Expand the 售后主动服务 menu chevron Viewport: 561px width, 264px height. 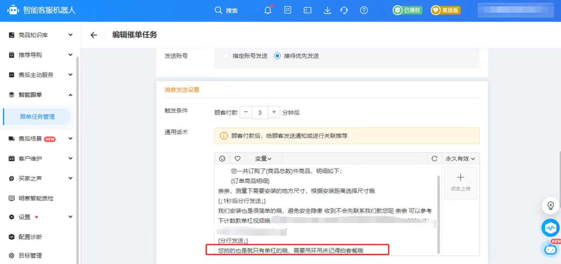(70, 74)
